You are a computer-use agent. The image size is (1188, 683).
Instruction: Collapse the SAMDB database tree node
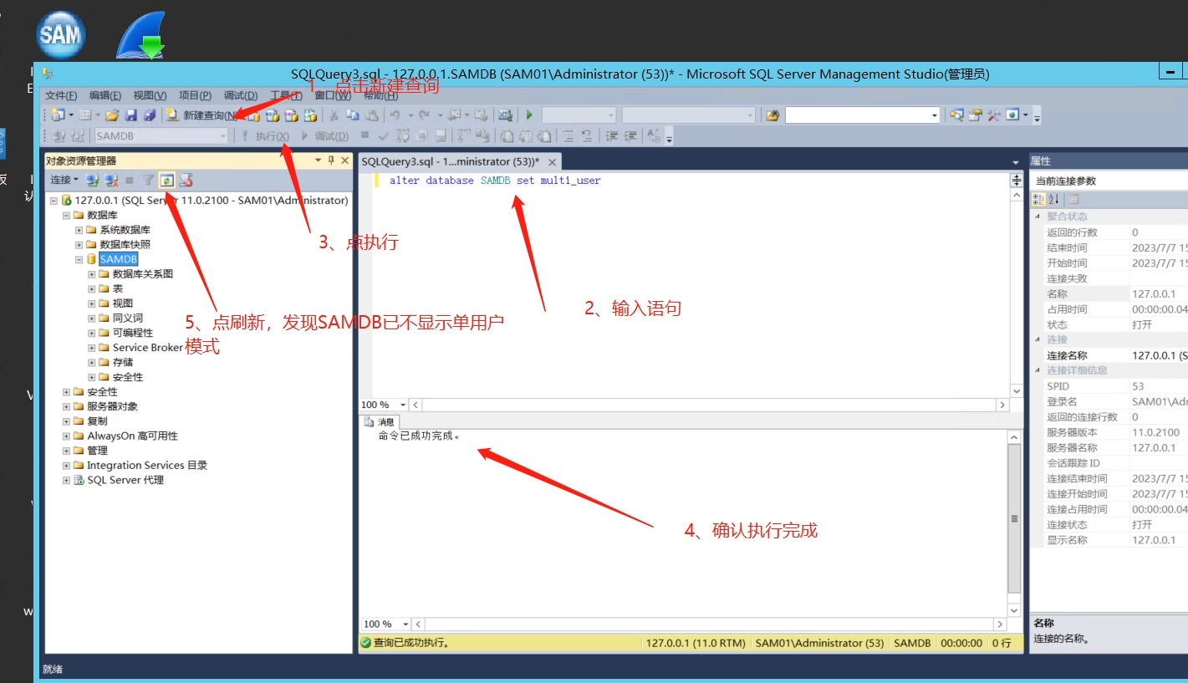click(79, 260)
